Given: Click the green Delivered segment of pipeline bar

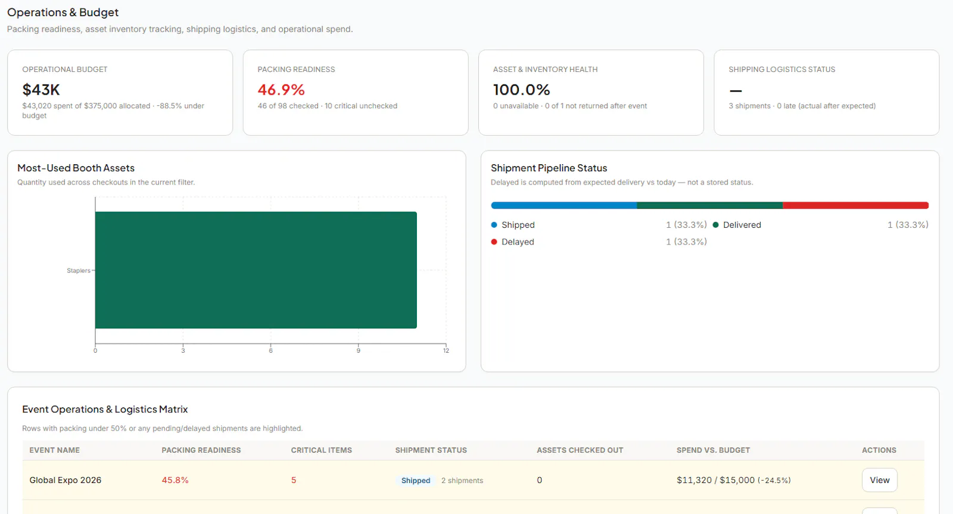Looking at the screenshot, I should pyautogui.click(x=709, y=205).
